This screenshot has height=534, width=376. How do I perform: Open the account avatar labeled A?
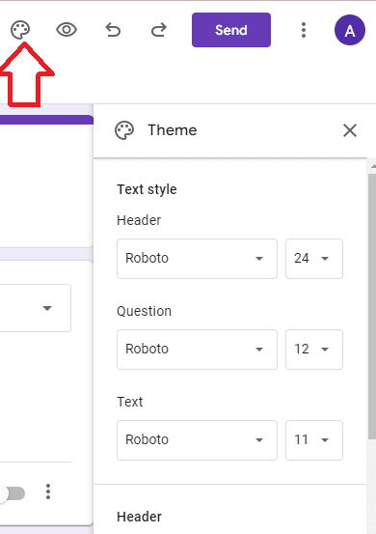point(350,30)
